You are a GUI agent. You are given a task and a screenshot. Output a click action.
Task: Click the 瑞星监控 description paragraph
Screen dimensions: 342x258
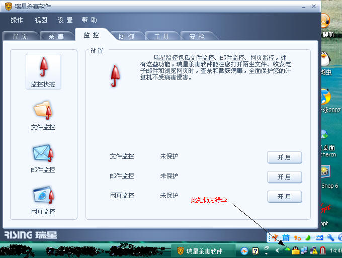[x=215, y=67]
